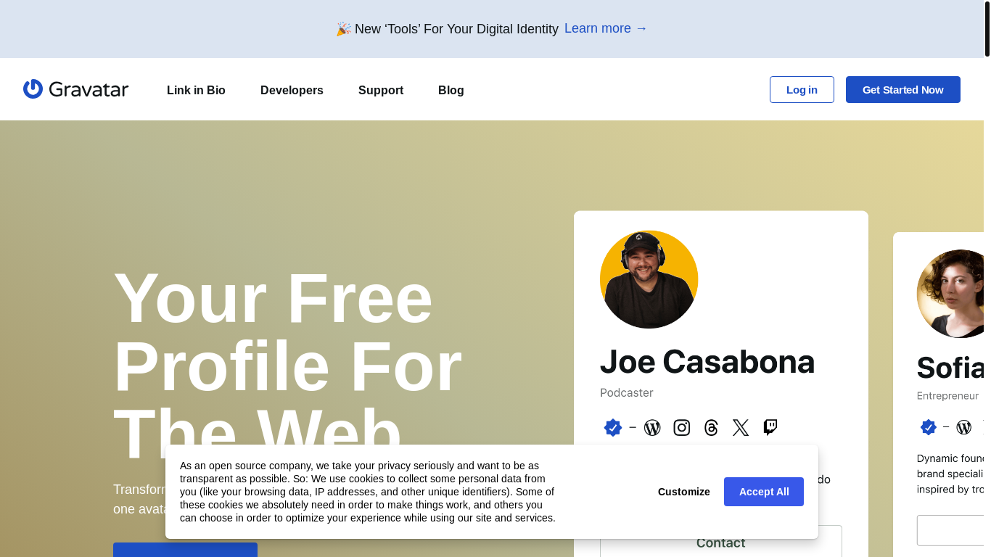The width and height of the screenshot is (991, 557).
Task: Click Sofia's verified badge icon
Action: coord(929,427)
